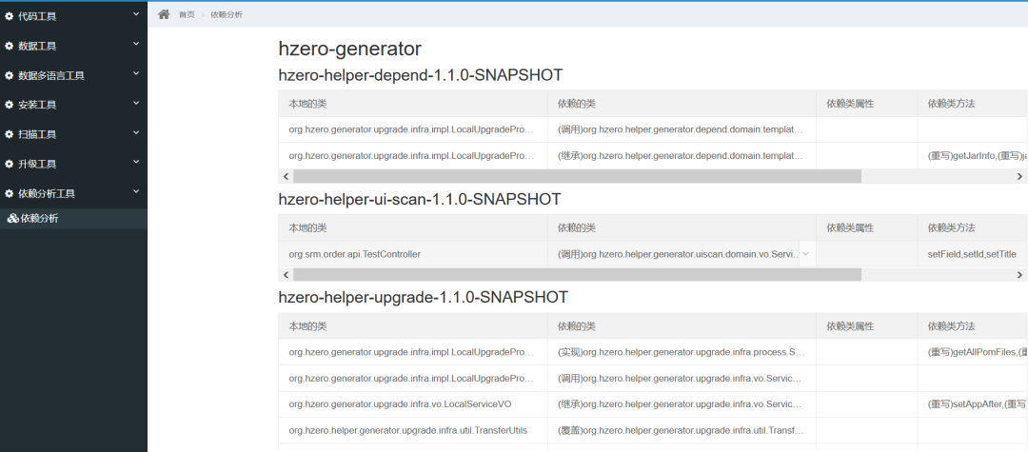Click the home icon in breadcrumb
1028x452 pixels.
coord(164,14)
